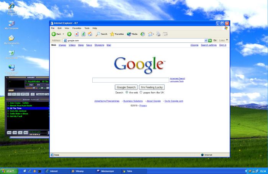Toggle Winamp Shuffle button
The image size is (268, 174).
[40, 94]
